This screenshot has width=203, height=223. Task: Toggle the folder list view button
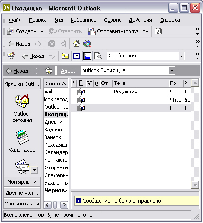tap(76, 56)
